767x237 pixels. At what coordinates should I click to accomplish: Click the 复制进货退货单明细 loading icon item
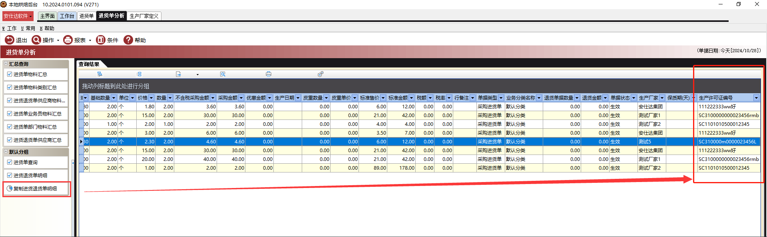10,188
